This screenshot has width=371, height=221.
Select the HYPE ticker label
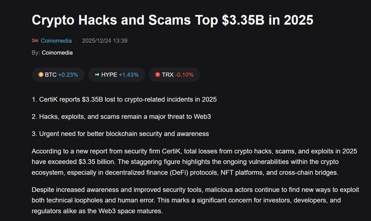pyautogui.click(x=109, y=74)
